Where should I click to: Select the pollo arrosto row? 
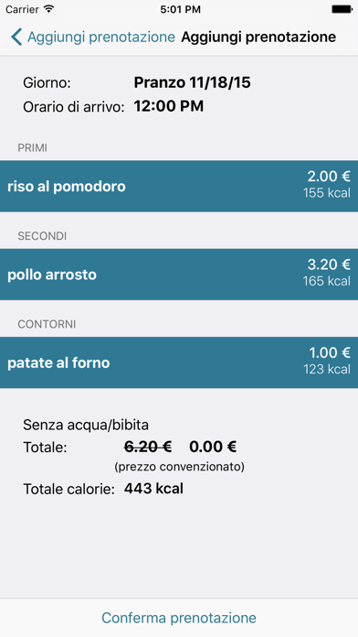pos(179,275)
